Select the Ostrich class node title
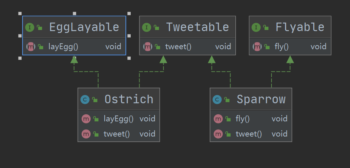350x168 pixels. (x=128, y=99)
